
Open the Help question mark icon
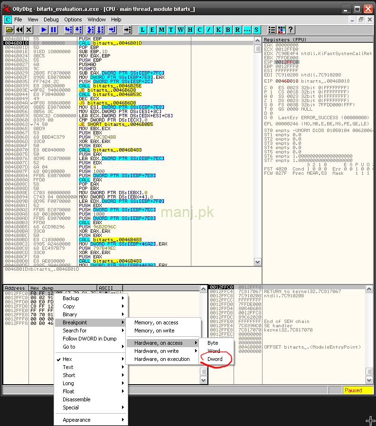point(291,30)
